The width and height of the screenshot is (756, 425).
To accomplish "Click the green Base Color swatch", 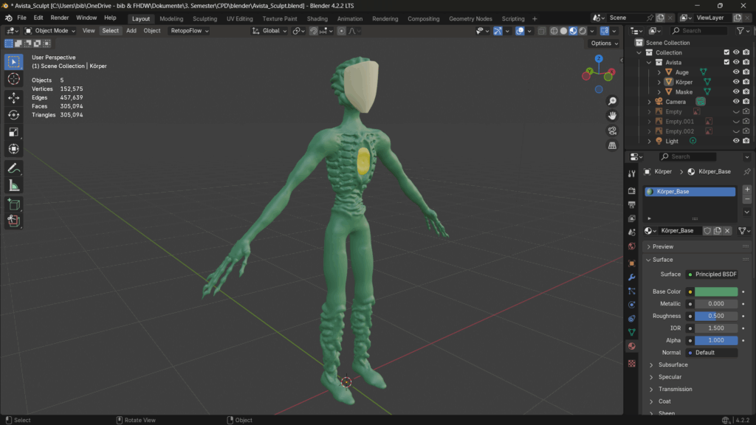I will click(x=715, y=291).
